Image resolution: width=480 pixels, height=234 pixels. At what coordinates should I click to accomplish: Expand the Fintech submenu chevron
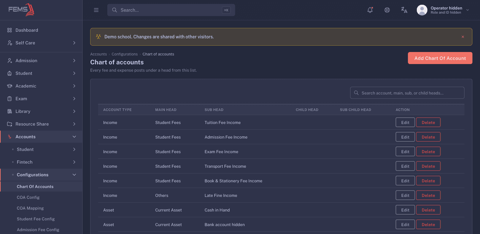tap(74, 162)
